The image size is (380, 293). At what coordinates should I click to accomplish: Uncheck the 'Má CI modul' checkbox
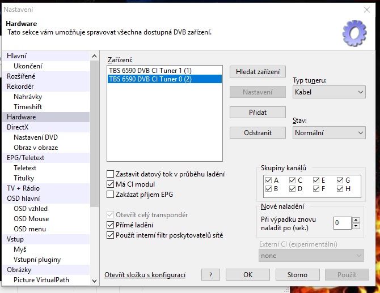111,184
